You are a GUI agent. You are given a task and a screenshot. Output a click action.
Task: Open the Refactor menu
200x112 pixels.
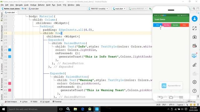coord(41,5)
